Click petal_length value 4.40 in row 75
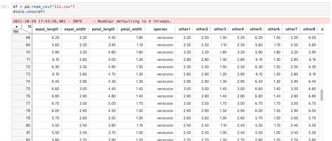This screenshot has height=141, width=332. [x=112, y=89]
